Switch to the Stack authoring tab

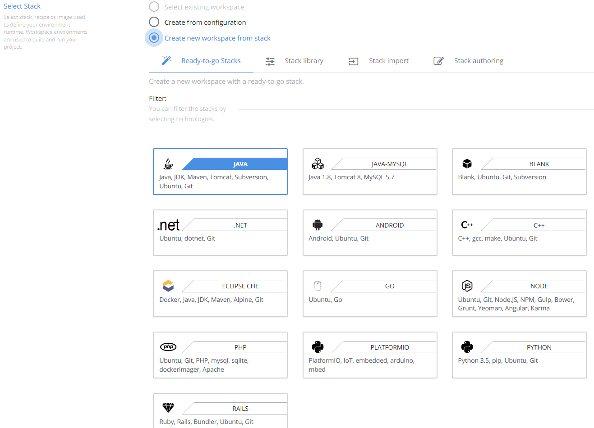tap(468, 61)
